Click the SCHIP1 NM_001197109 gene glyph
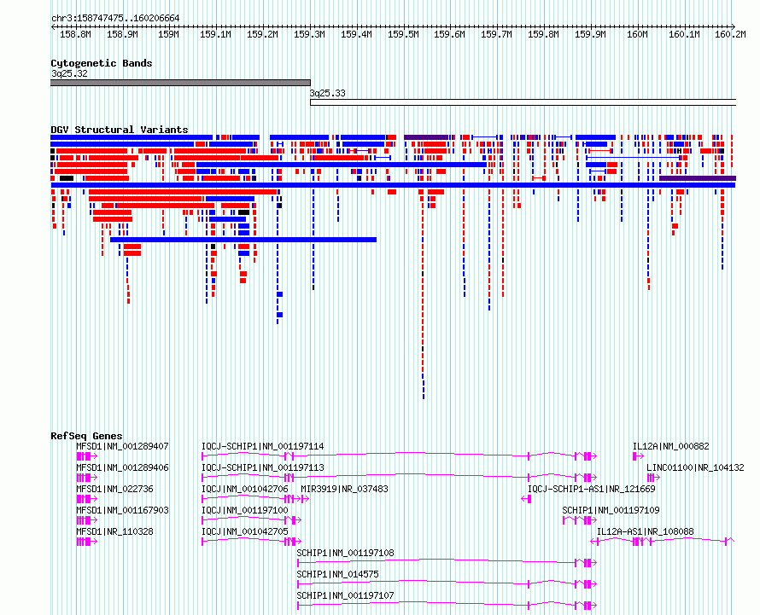 580,520
